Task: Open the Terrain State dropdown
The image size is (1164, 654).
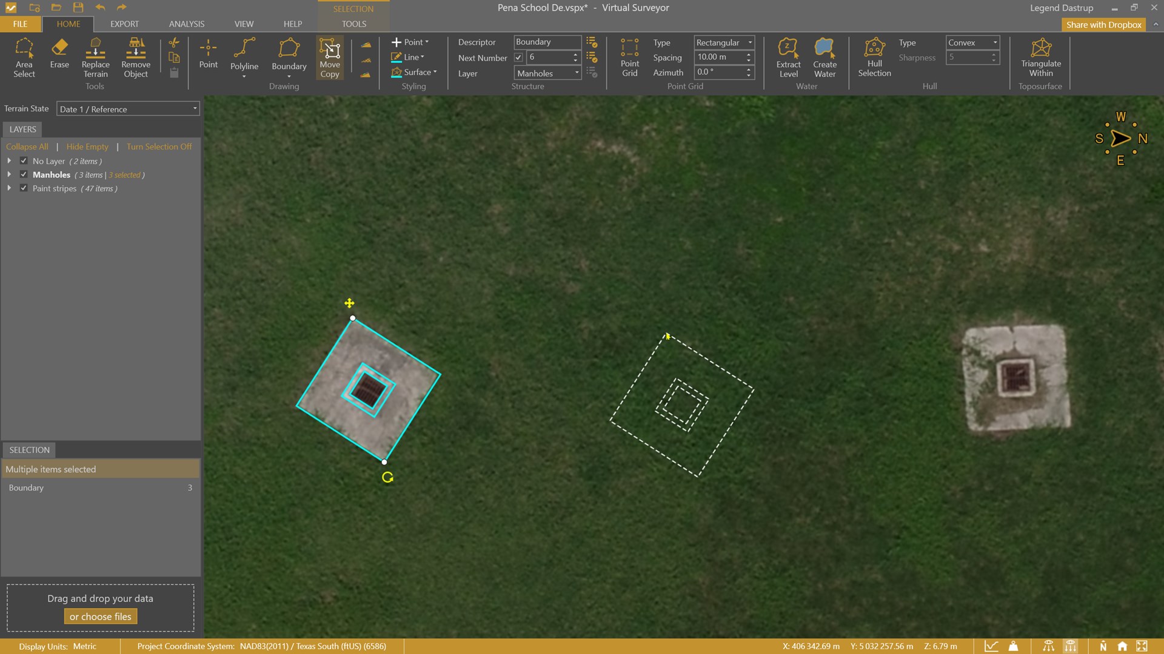Action: pyautogui.click(x=128, y=109)
